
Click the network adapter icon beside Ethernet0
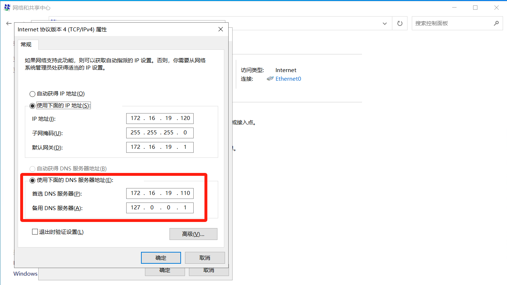point(270,79)
